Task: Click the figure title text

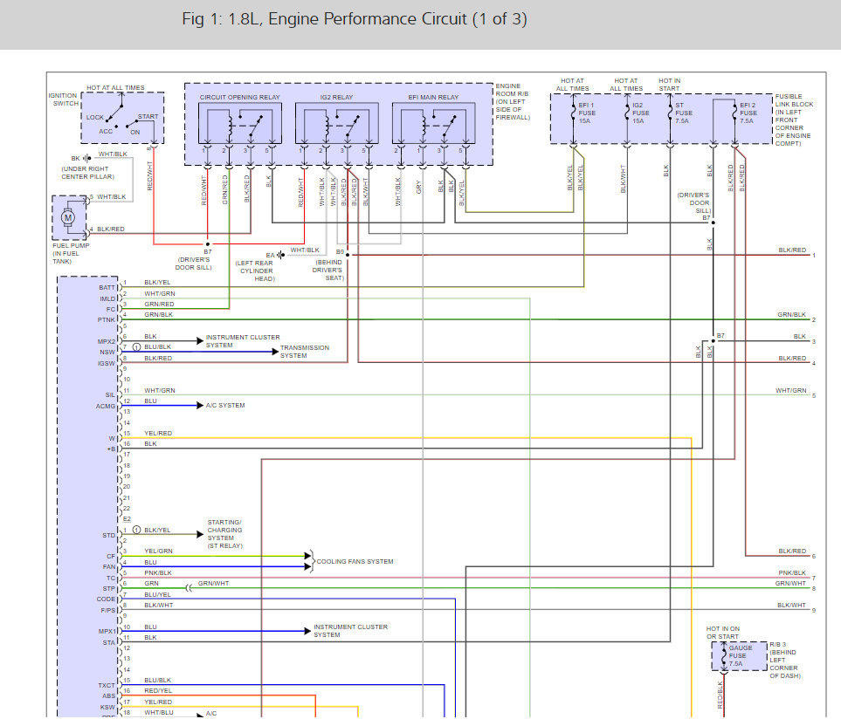Action: tap(355, 19)
